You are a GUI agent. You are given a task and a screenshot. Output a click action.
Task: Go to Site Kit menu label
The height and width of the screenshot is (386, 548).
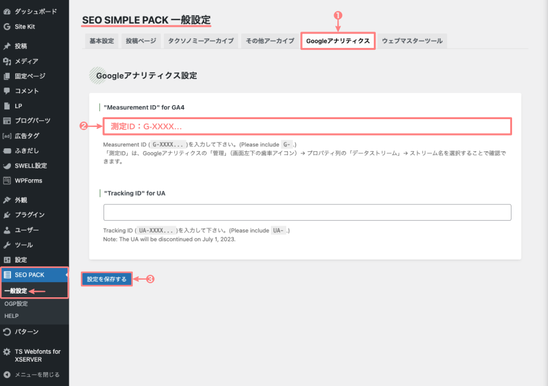click(x=25, y=27)
